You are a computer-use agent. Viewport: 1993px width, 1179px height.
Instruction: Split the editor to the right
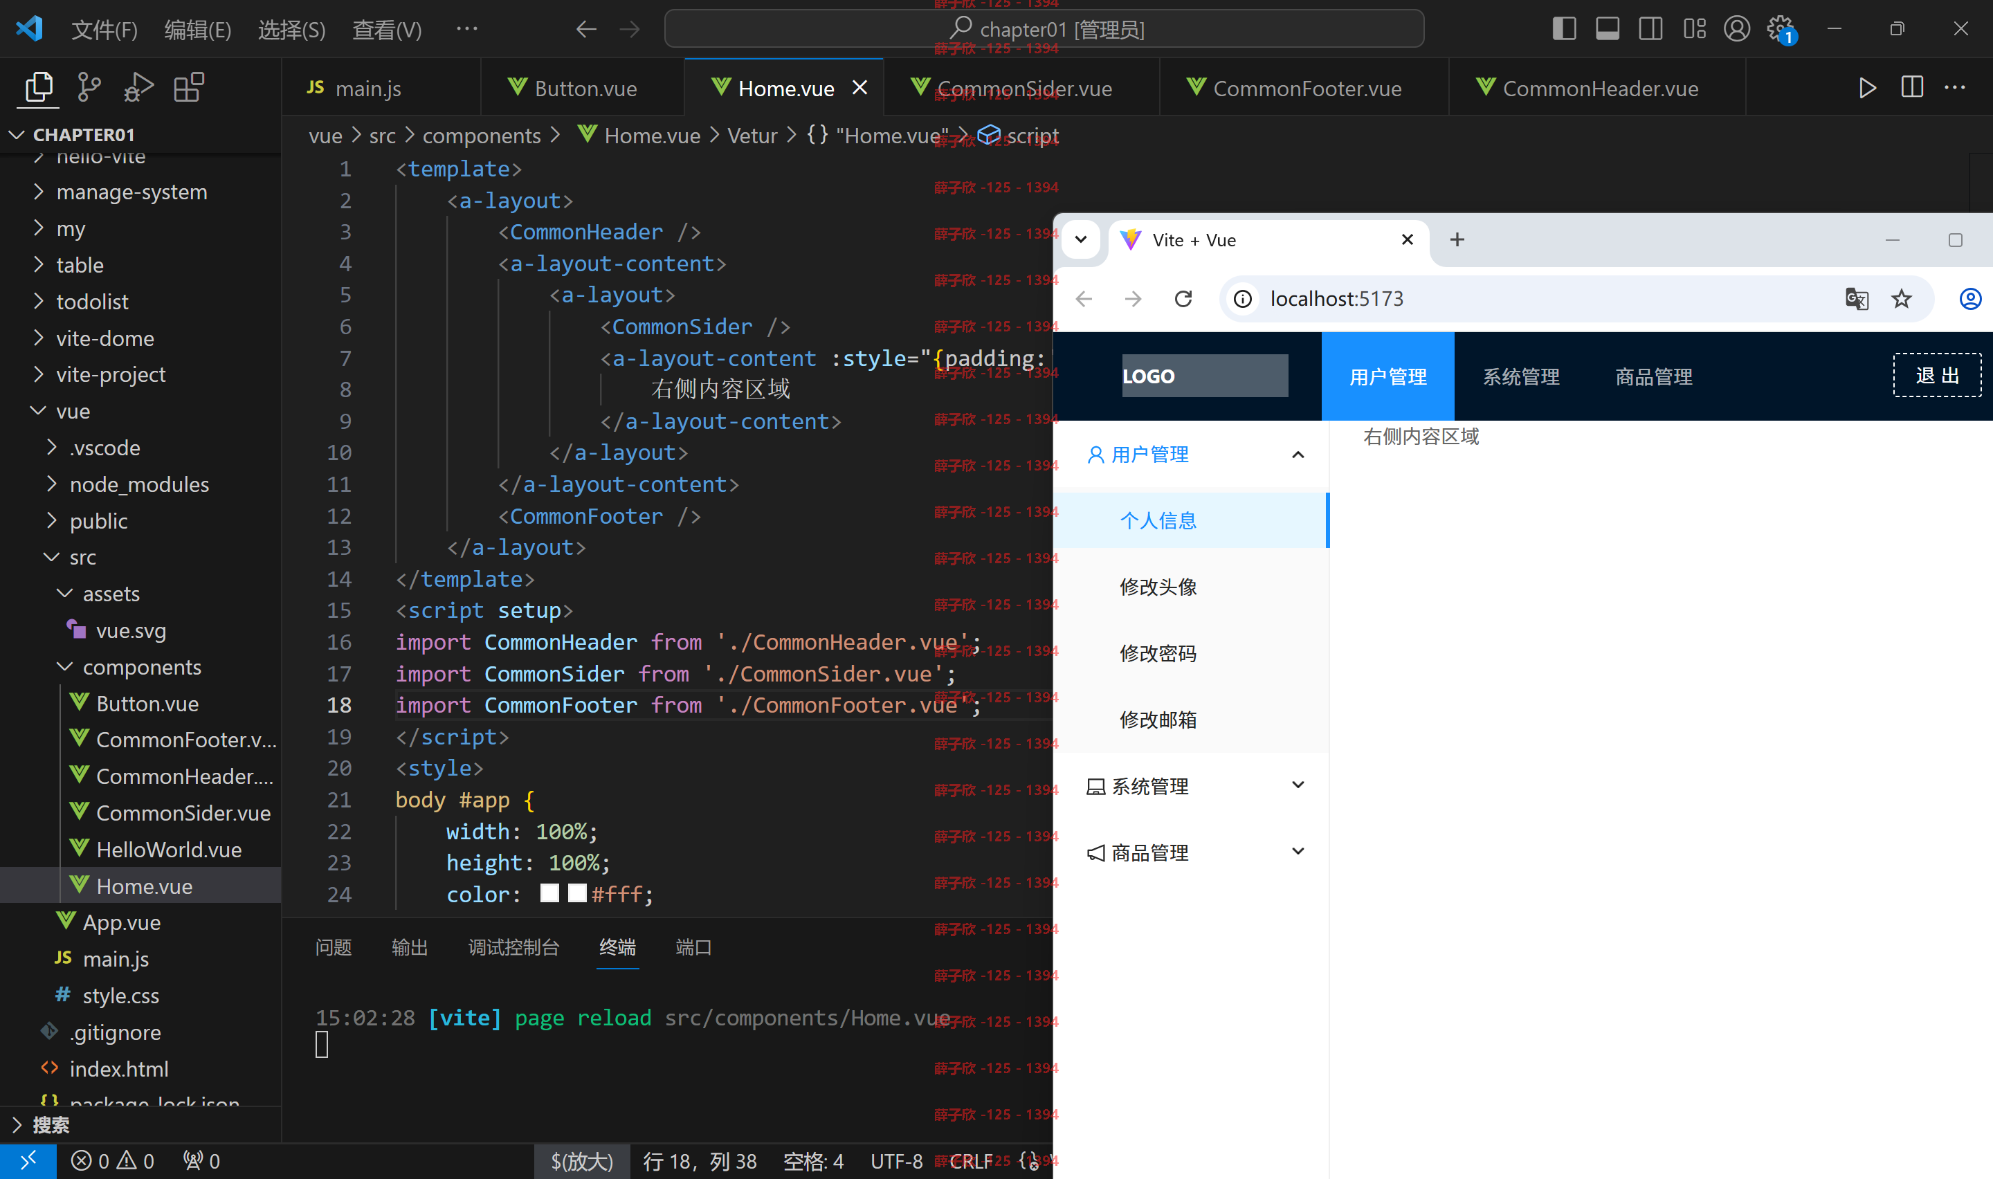1912,87
